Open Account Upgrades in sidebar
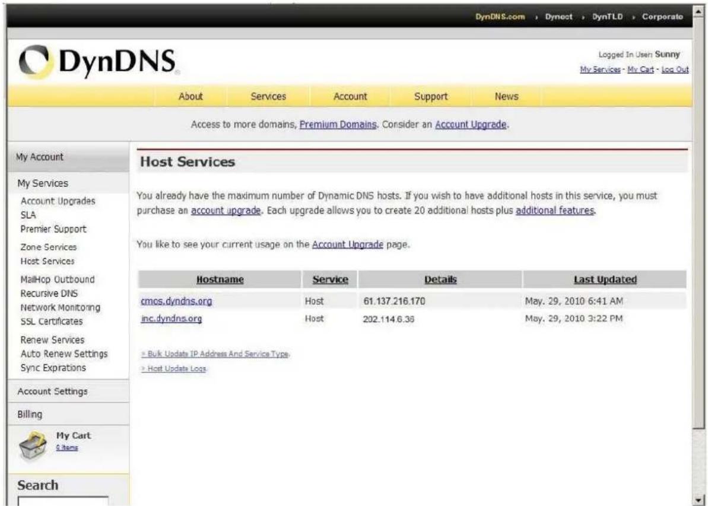Viewport: 708px width, 506px height. pos(58,201)
